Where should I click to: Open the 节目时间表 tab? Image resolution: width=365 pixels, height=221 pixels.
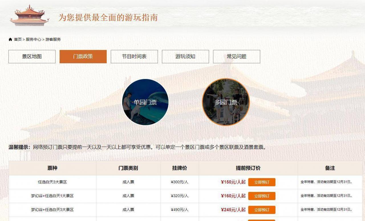(x=134, y=56)
